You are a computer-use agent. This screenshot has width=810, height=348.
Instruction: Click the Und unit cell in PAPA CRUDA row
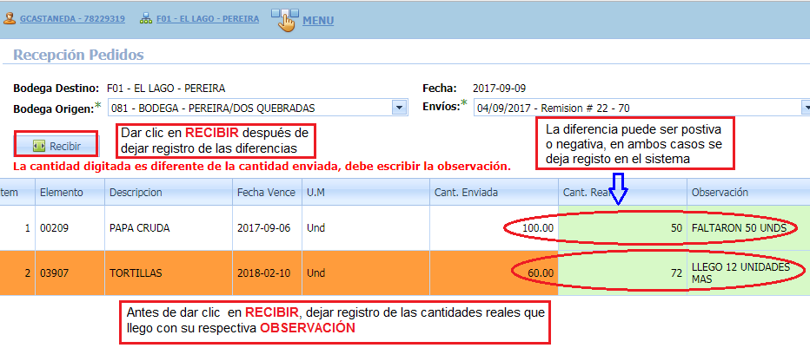(x=365, y=228)
